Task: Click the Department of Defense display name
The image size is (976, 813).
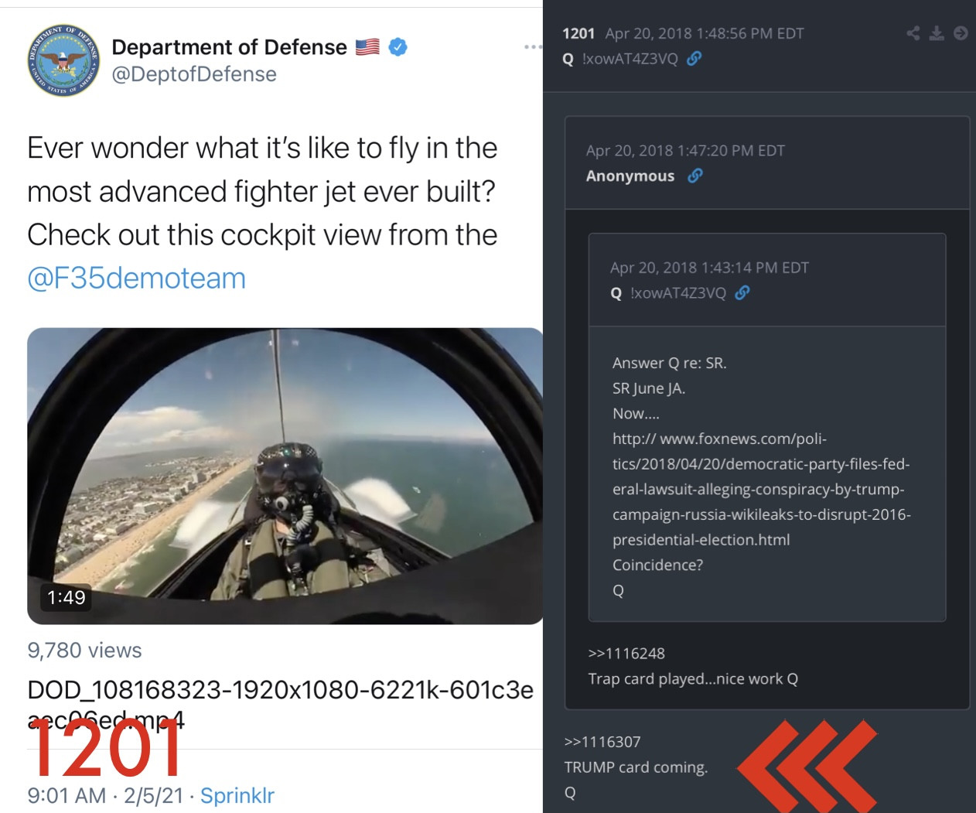Action: pos(229,47)
